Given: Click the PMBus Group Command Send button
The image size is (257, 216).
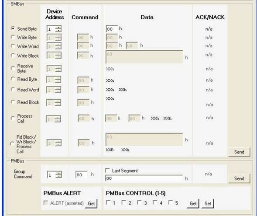Looking at the screenshot, I should 239,178.
